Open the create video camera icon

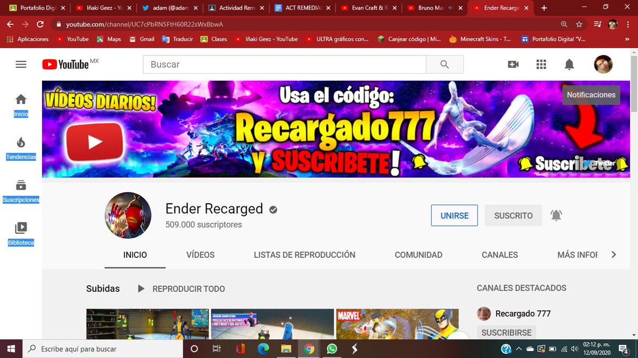(x=513, y=64)
